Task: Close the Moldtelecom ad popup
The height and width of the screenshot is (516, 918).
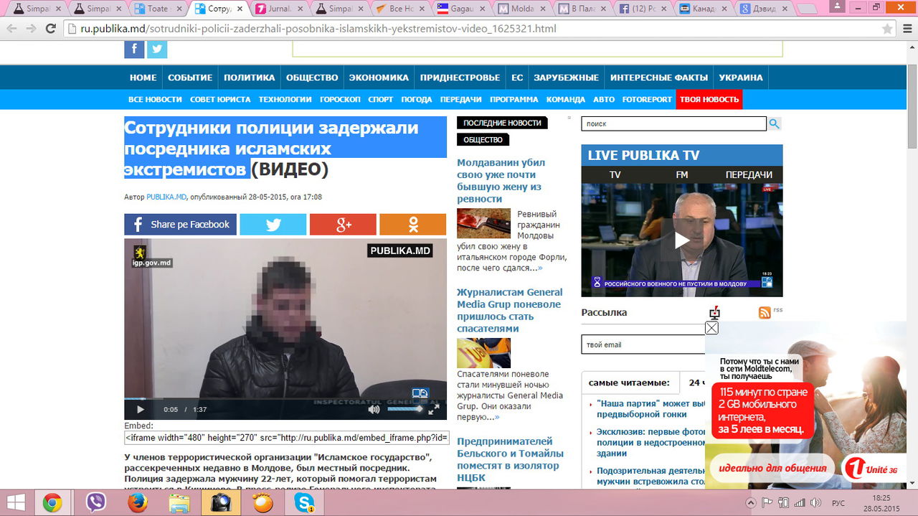Action: pyautogui.click(x=711, y=328)
